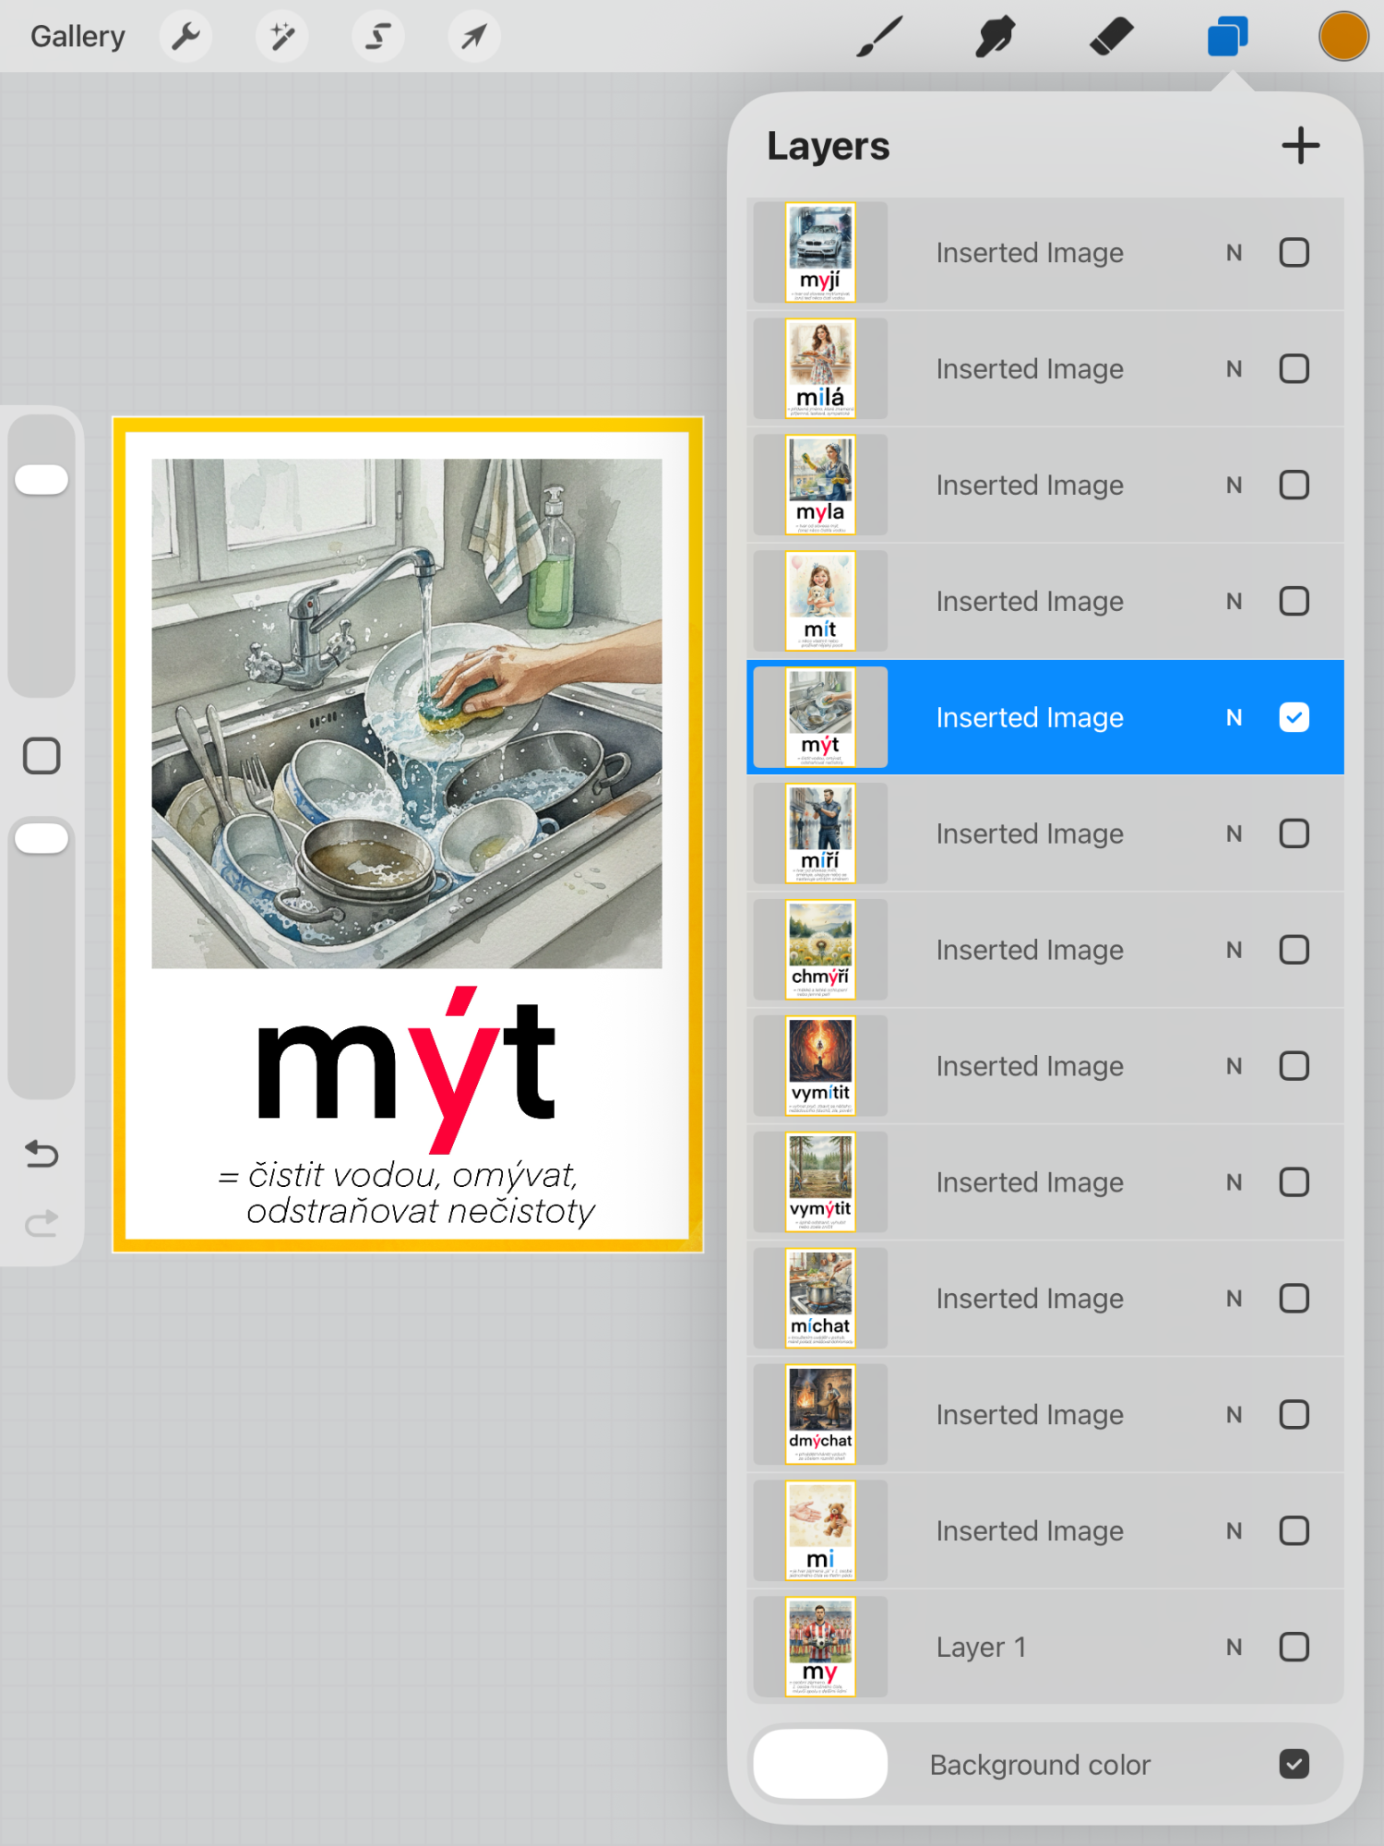
Task: Select the Brush tool
Action: point(878,37)
